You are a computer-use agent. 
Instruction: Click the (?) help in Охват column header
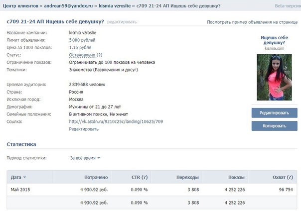(x=292, y=177)
